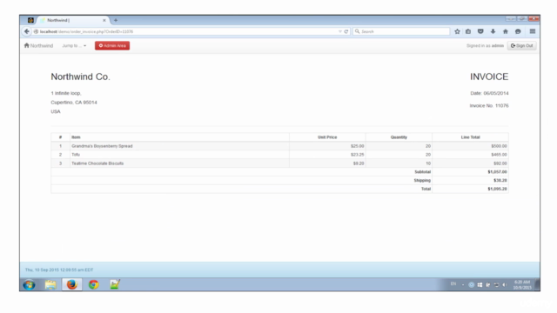
Task: Focus the browser Search field
Action: (401, 31)
